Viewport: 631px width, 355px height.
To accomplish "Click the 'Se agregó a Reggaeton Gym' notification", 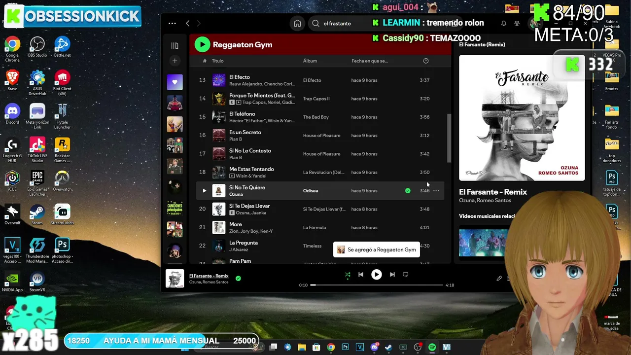I will pos(377,250).
